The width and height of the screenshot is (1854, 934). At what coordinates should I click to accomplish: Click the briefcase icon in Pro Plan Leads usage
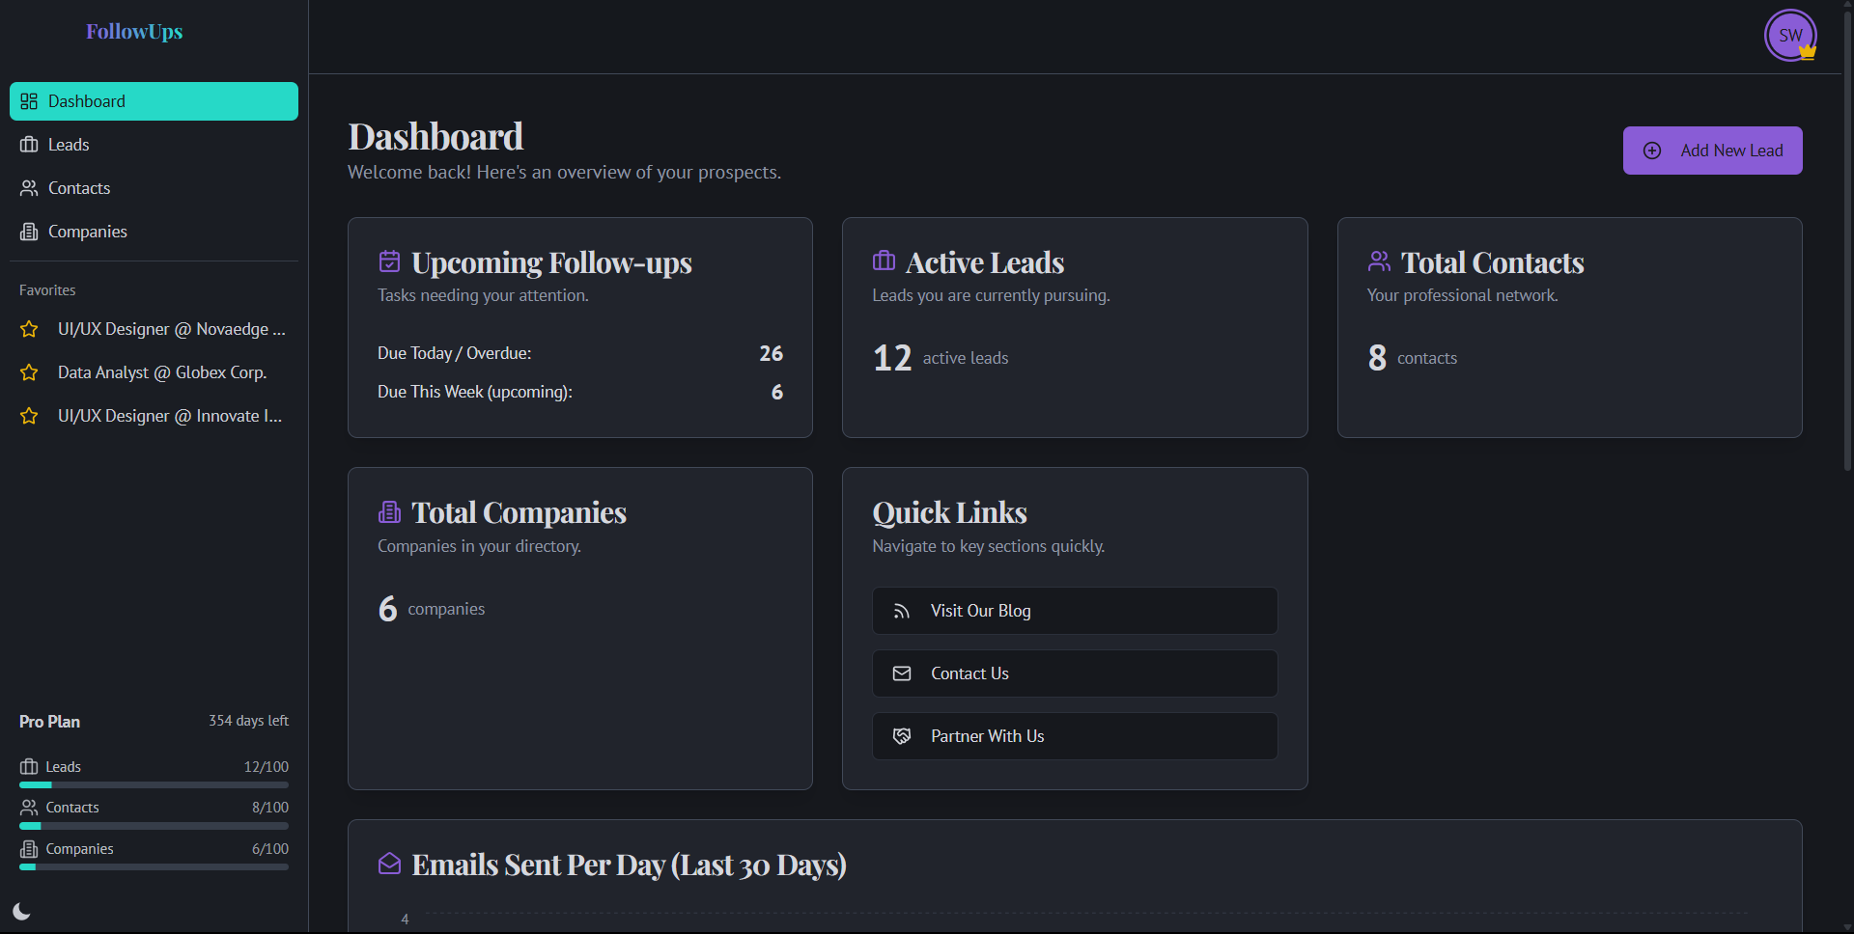(x=29, y=767)
